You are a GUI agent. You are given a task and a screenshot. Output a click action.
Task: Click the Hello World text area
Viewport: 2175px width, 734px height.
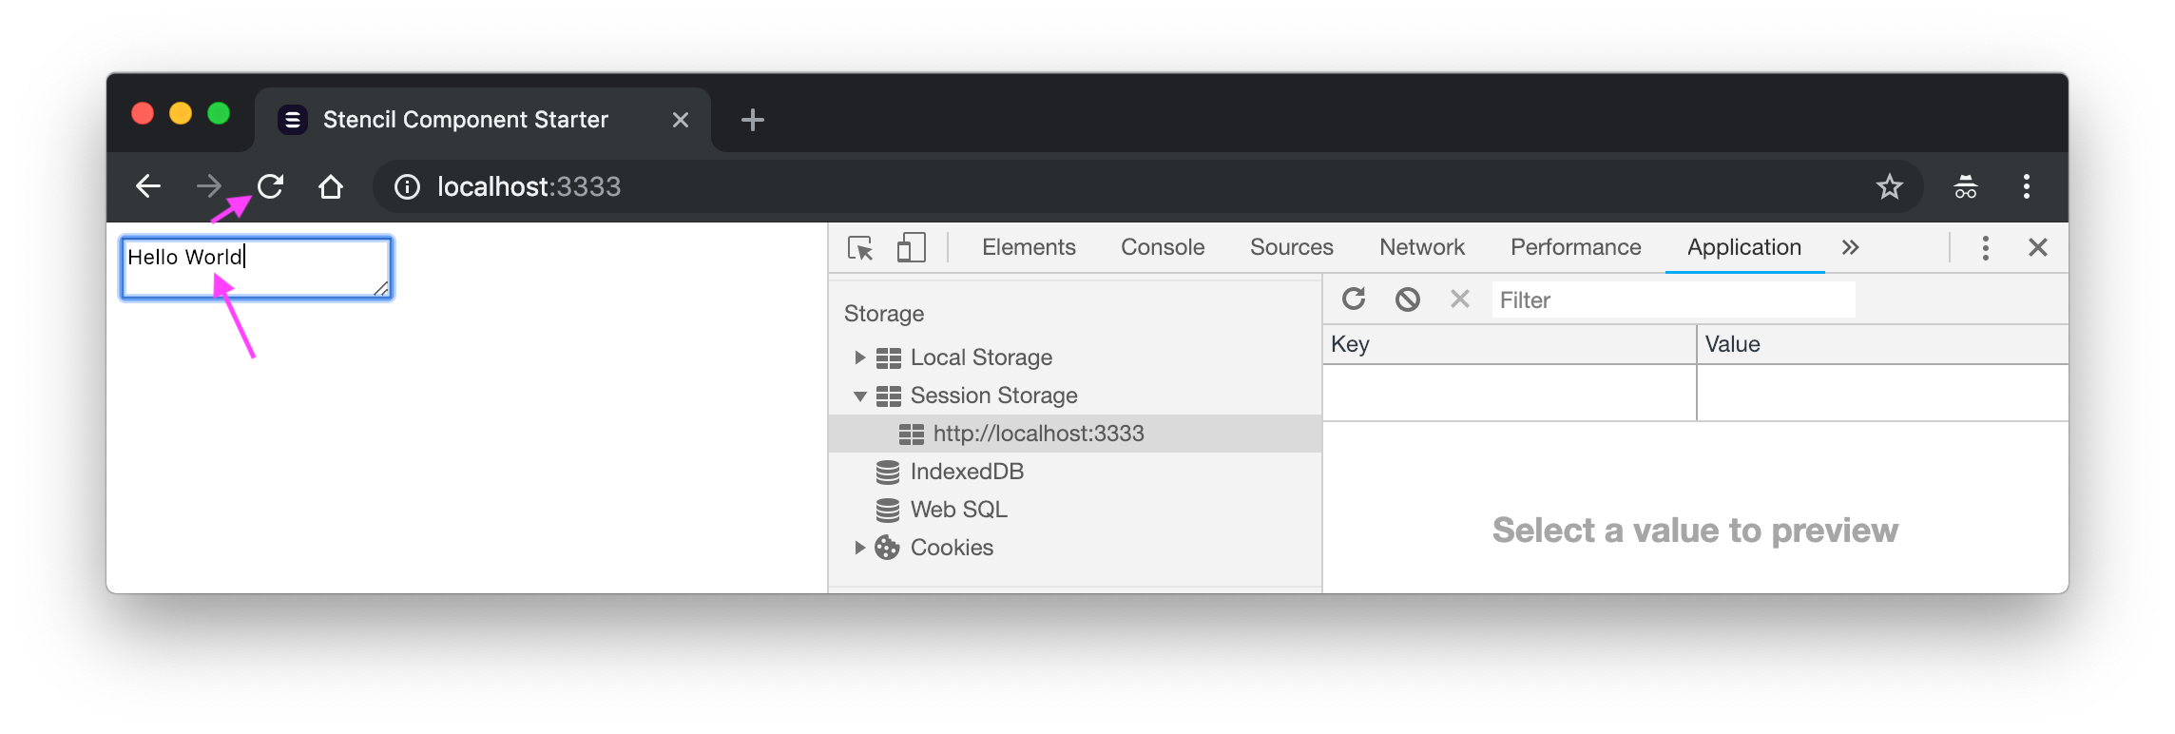point(255,267)
